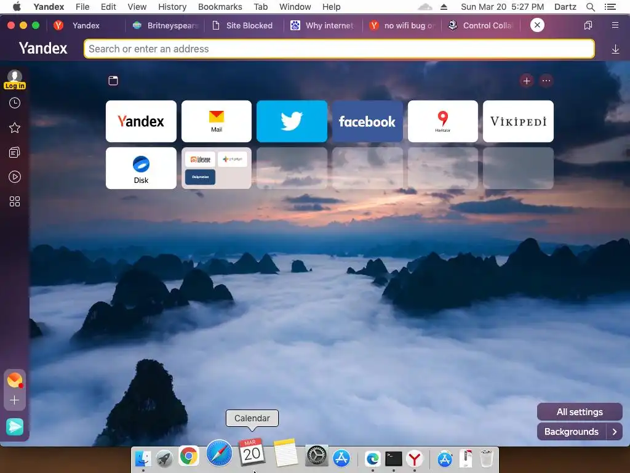Image resolution: width=630 pixels, height=473 pixels.
Task: Expand the Backgrounds chevron arrow
Action: (615, 432)
